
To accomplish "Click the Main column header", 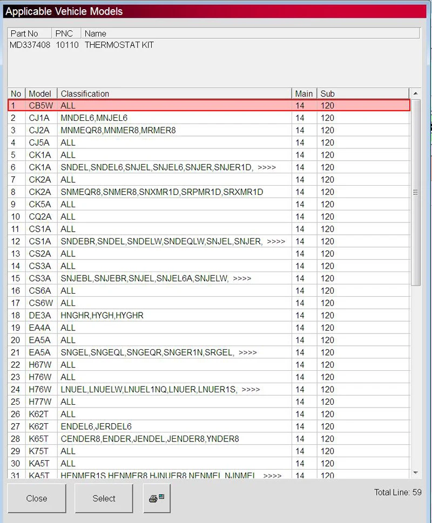I will coord(304,94).
